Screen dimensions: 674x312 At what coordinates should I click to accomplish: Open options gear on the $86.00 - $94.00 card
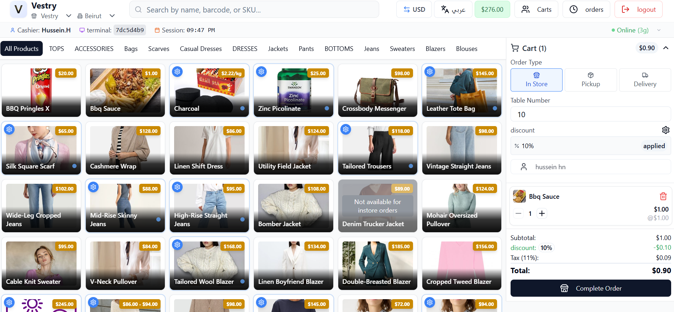93,302
